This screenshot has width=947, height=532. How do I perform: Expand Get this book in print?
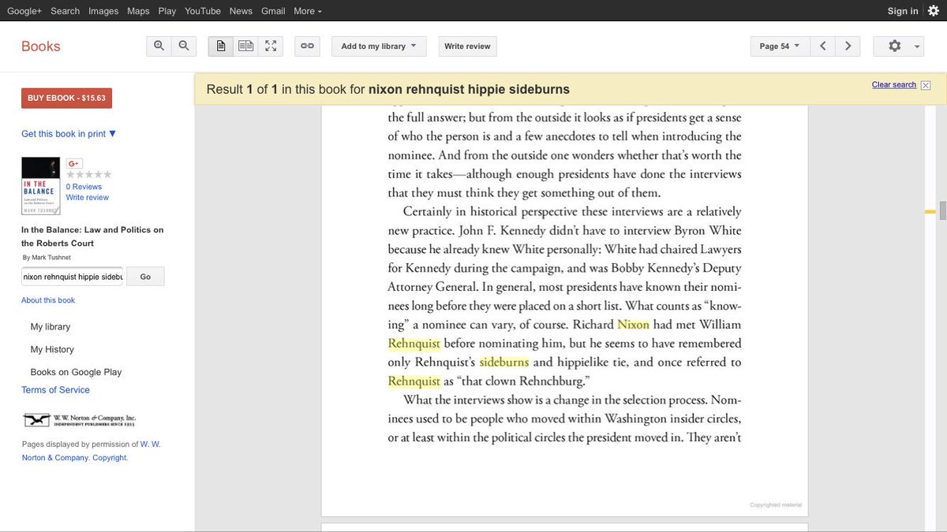69,134
